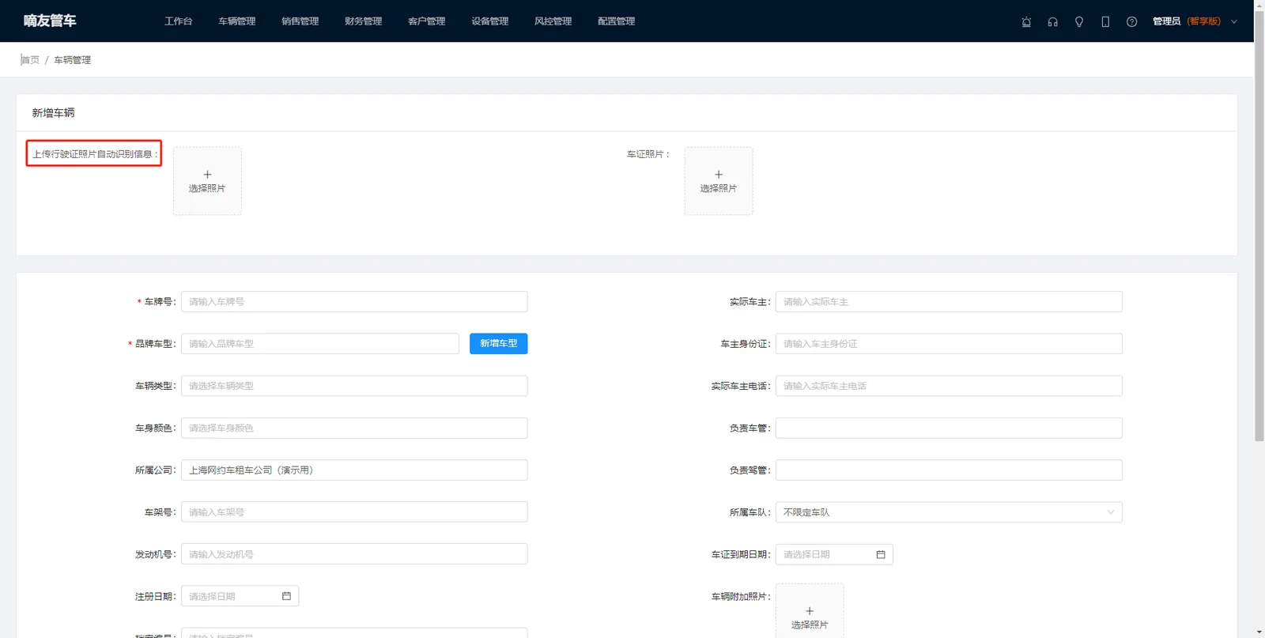Click the 注册日期 date field
The width and height of the screenshot is (1265, 638).
[240, 596]
